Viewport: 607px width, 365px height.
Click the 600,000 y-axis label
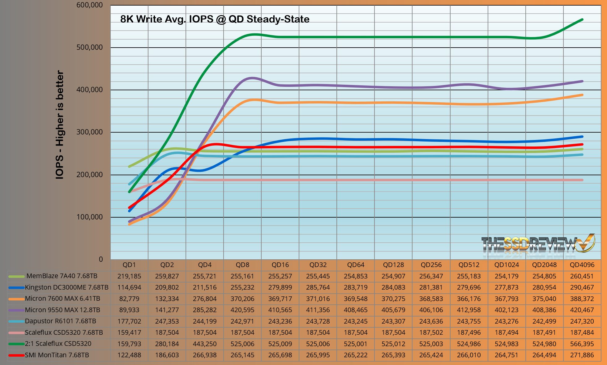coord(90,5)
